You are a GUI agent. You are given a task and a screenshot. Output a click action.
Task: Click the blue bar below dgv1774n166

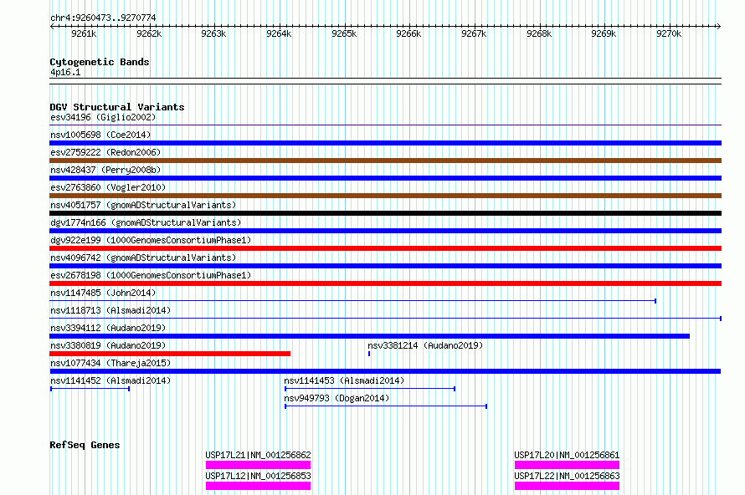pos(385,231)
